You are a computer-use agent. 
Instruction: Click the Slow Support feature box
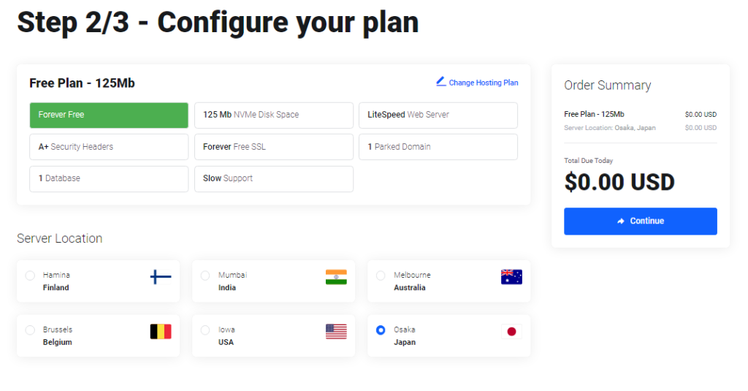[273, 178]
